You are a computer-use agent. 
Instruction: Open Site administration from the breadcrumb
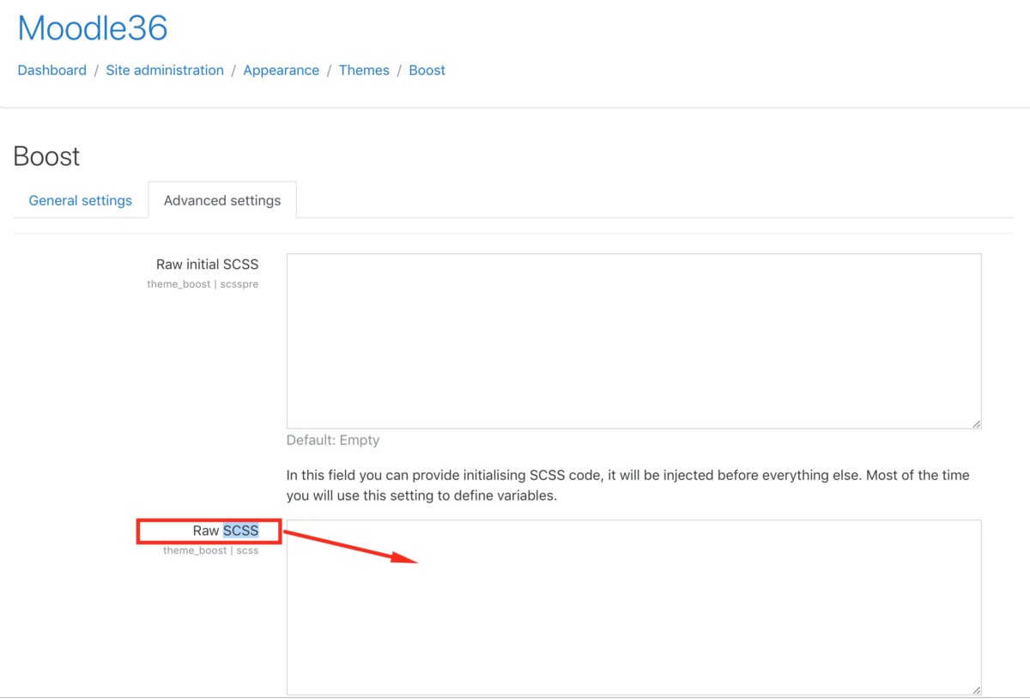click(165, 70)
